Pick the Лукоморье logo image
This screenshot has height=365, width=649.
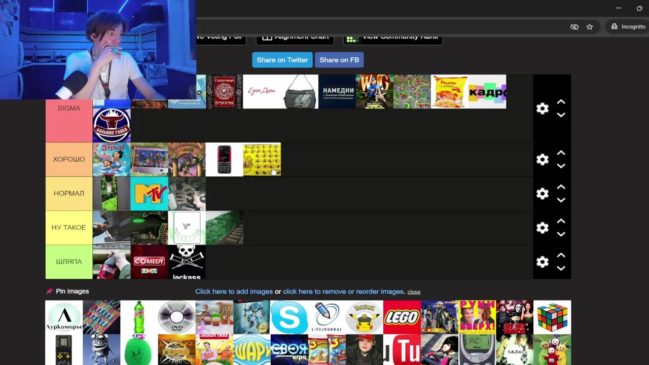click(x=64, y=317)
